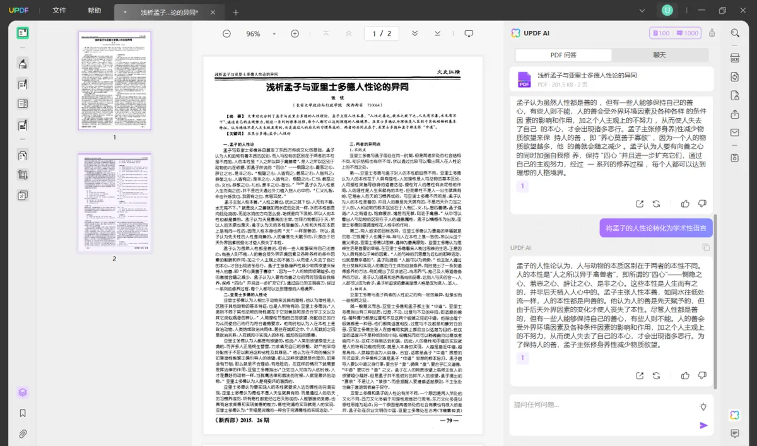
Task: Thumbs up the last AI response
Action: pyautogui.click(x=685, y=376)
